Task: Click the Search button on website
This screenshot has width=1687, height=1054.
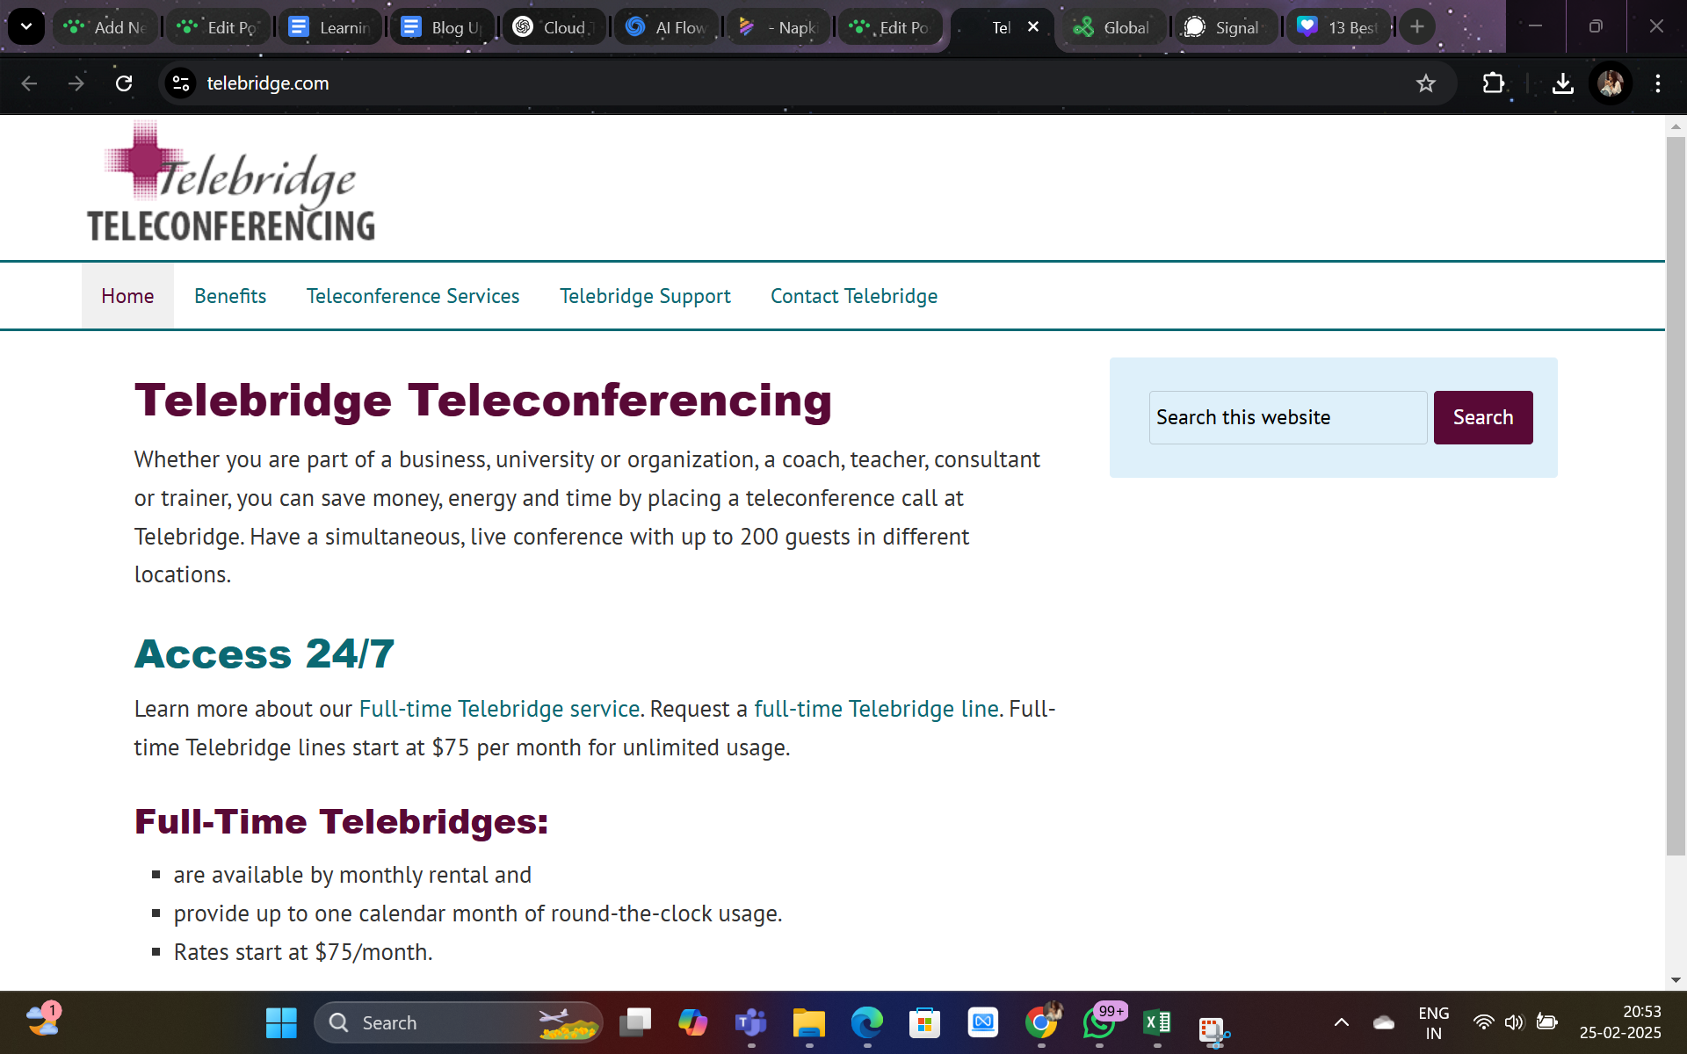Action: point(1483,416)
